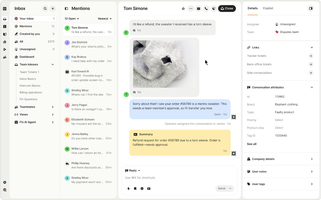Open the 12 Open filter dropdown
Image resolution: width=321 pixels, height=200 pixels.
[71, 18]
